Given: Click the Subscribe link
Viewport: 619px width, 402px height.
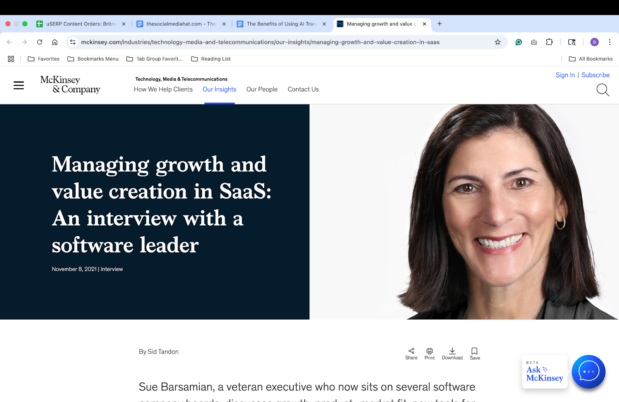Looking at the screenshot, I should click(x=595, y=75).
